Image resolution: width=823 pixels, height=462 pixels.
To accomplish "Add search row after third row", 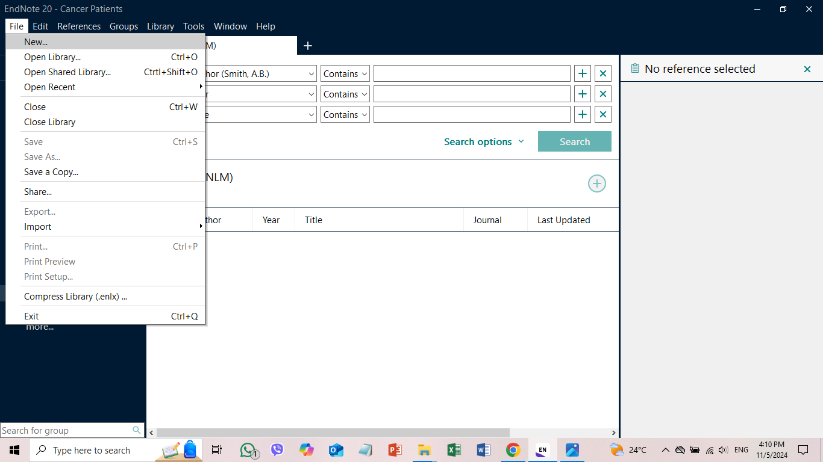I will click(583, 115).
